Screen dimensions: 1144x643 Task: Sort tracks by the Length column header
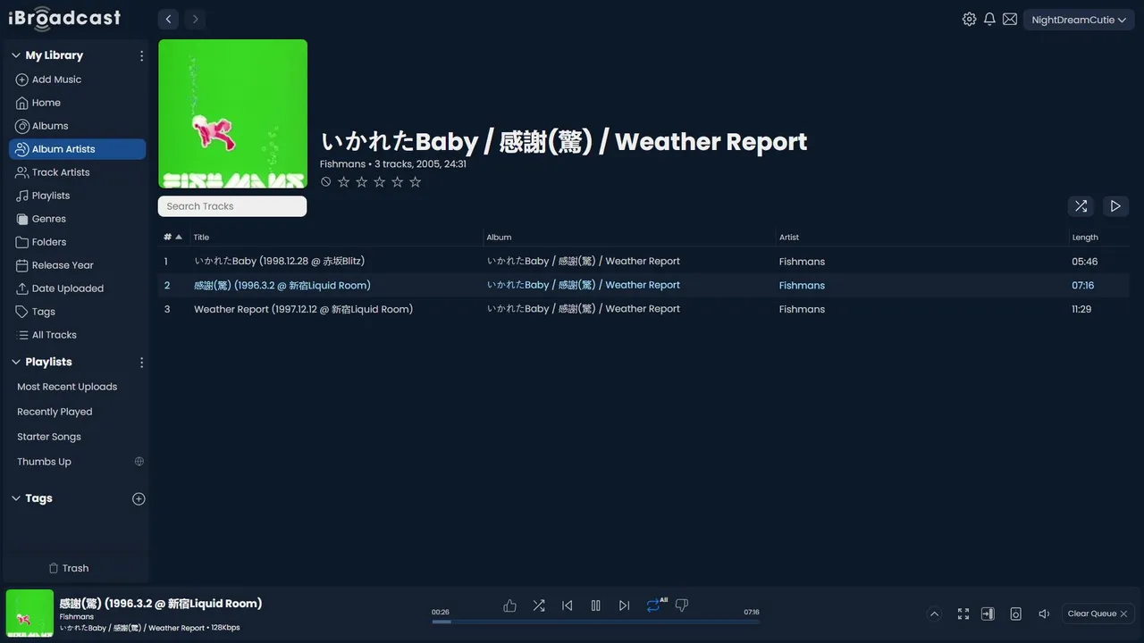tap(1085, 238)
